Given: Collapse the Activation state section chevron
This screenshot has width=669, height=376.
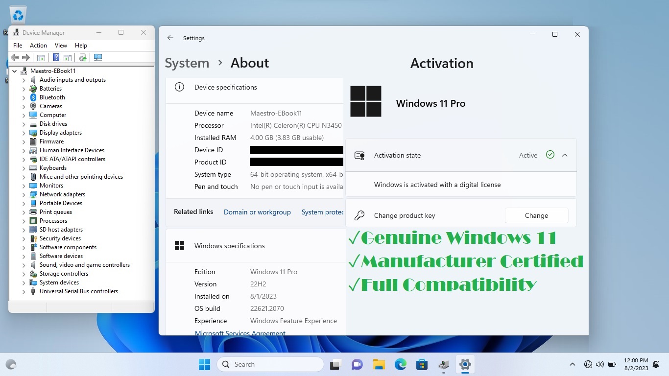Looking at the screenshot, I should tap(565, 155).
